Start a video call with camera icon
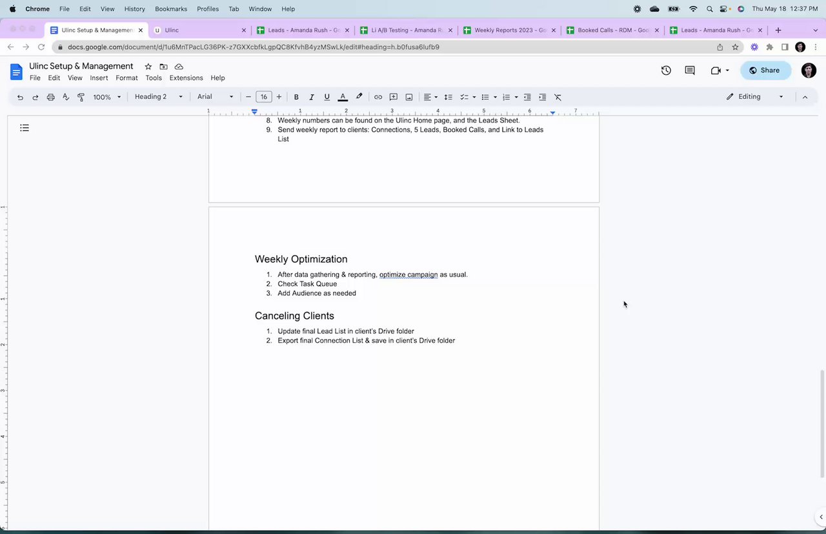826x534 pixels. tap(716, 70)
